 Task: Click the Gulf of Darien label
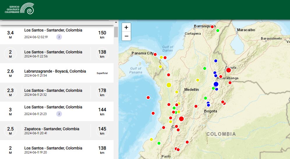click(167, 49)
